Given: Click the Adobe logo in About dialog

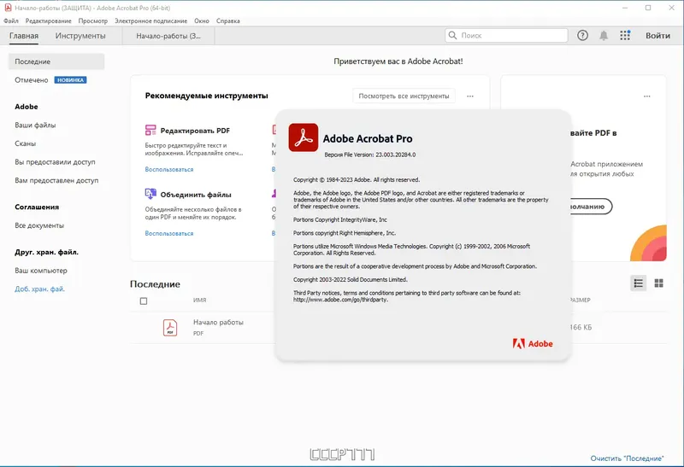Looking at the screenshot, I should (x=533, y=344).
